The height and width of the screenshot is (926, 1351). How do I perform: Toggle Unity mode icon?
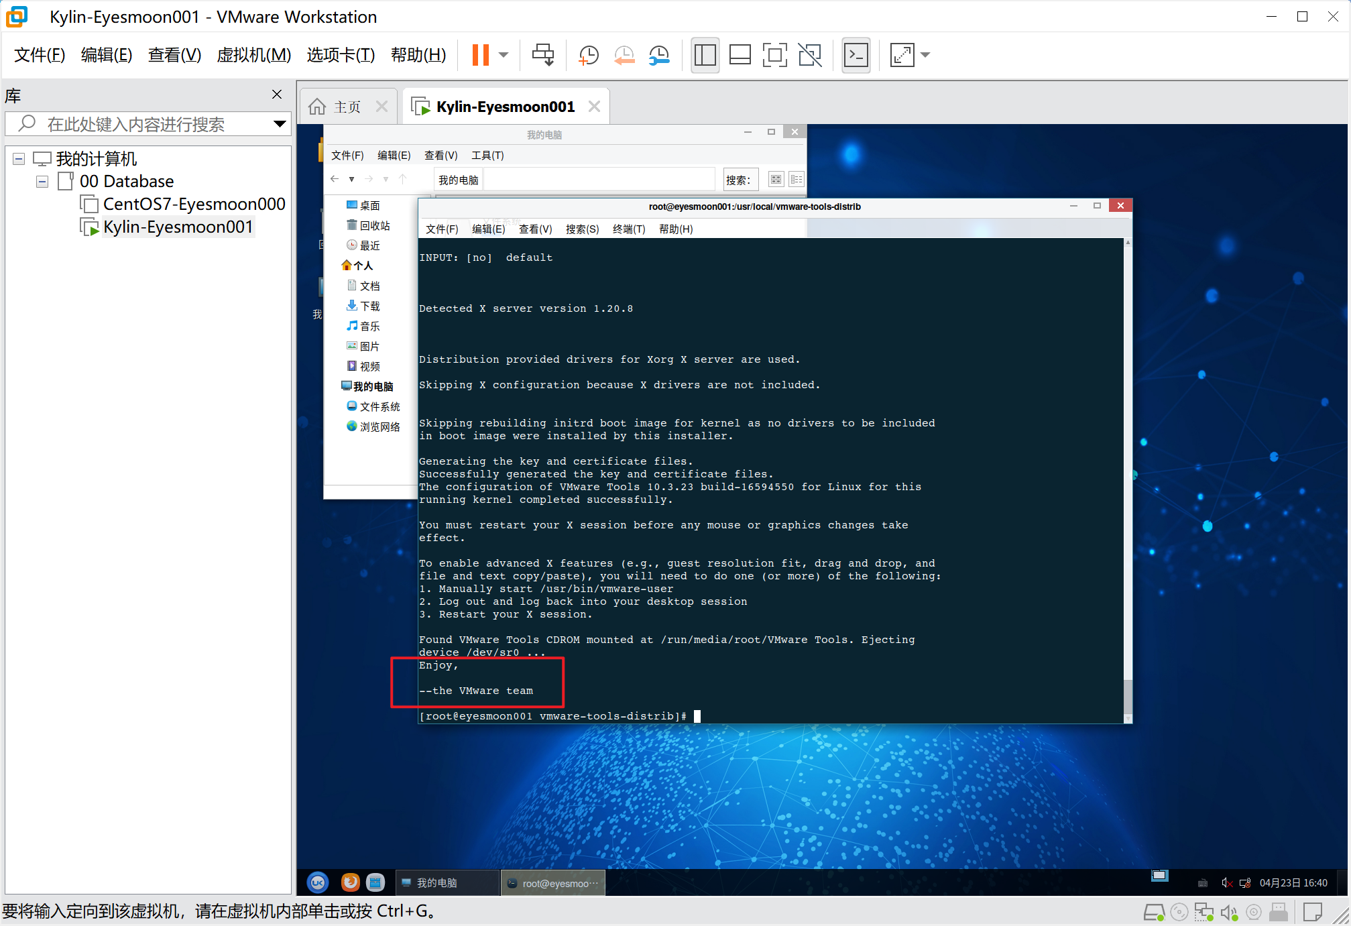point(810,55)
